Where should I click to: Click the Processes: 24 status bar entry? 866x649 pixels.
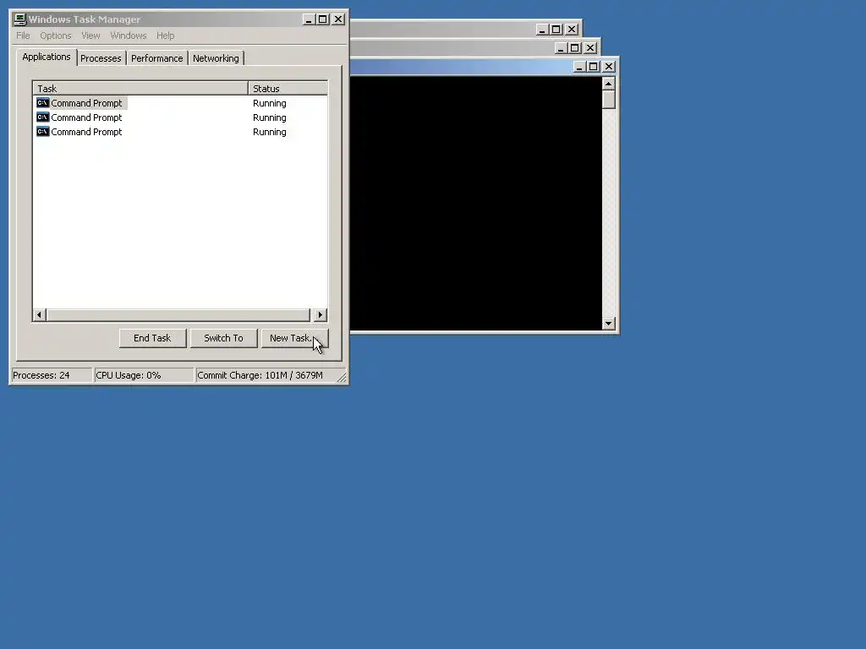point(52,375)
